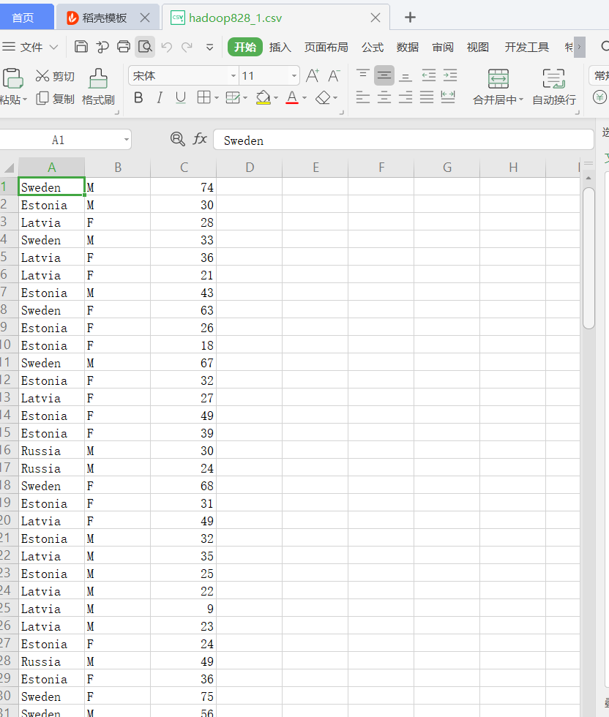Switch to 公式 ribbon tab
This screenshot has width=609, height=717.
pyautogui.click(x=373, y=47)
